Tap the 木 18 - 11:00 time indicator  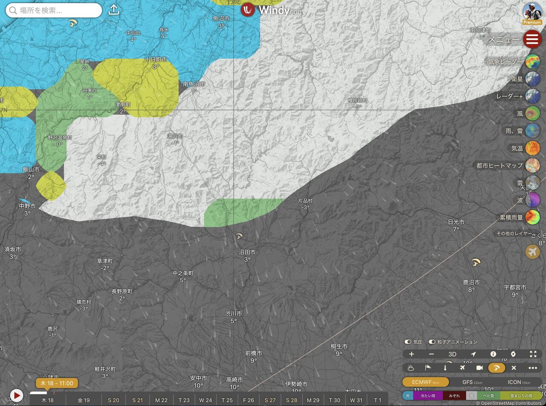point(57,383)
